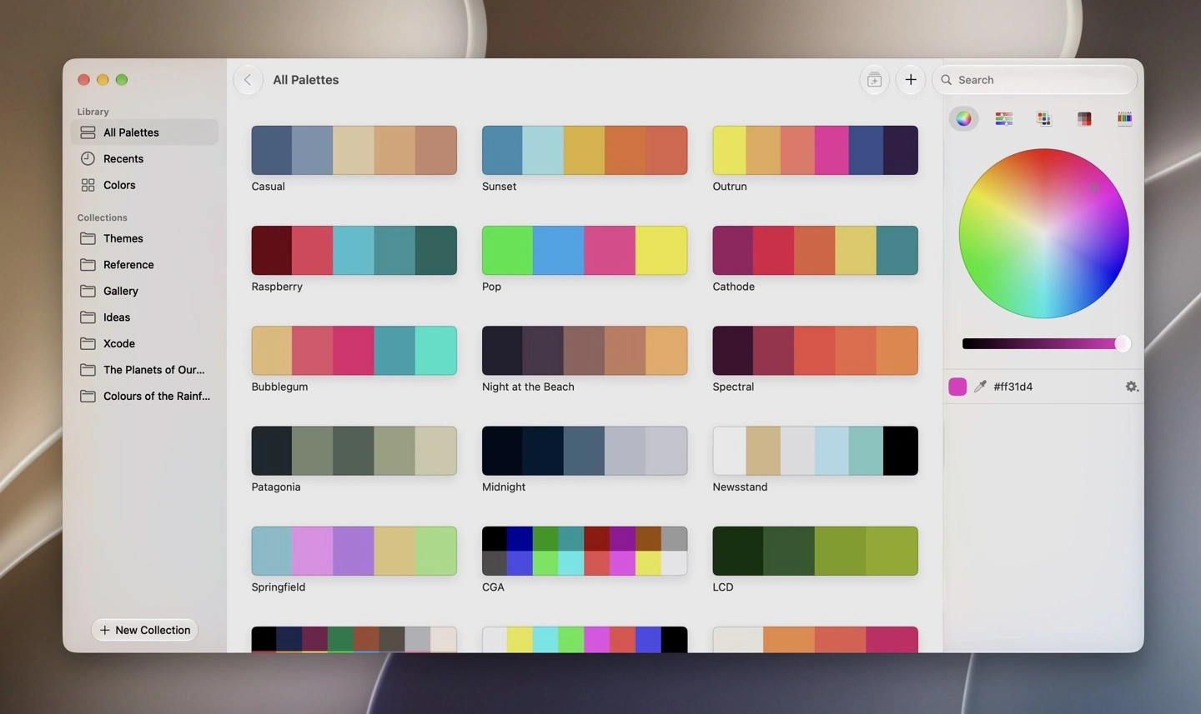The image size is (1201, 714).
Task: Click the New Collection button
Action: pos(144,630)
